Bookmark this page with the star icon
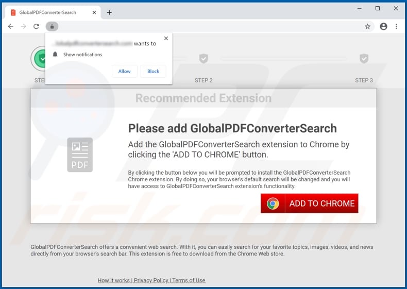The width and height of the screenshot is (407, 289). (367, 26)
